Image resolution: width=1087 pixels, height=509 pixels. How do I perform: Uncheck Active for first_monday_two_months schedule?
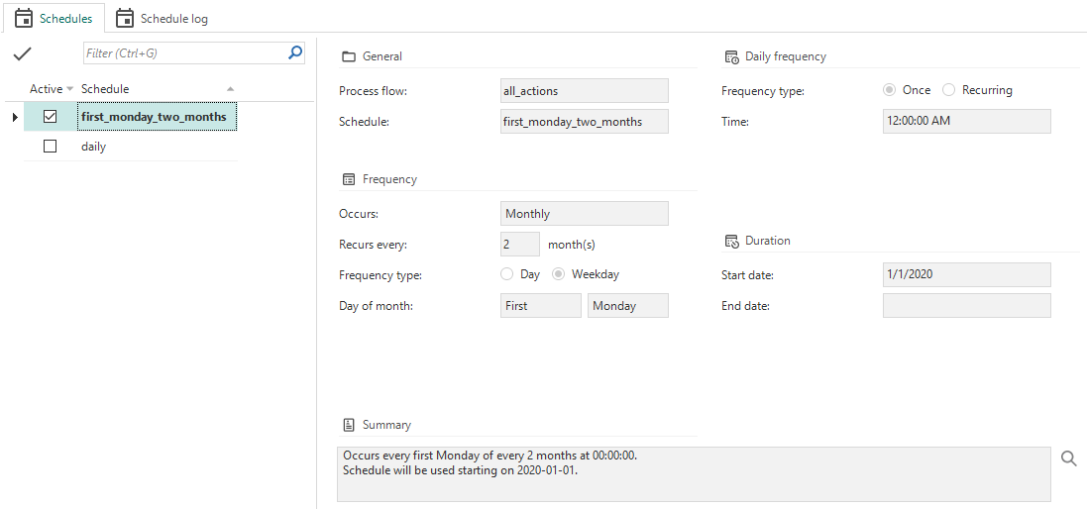coord(51,117)
